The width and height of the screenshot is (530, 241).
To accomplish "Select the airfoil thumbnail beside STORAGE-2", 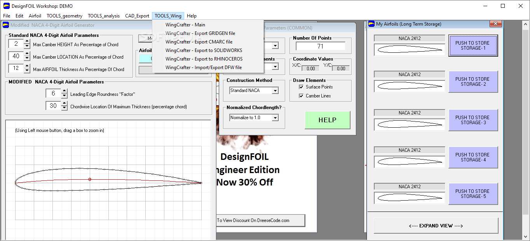I will 410,86.
